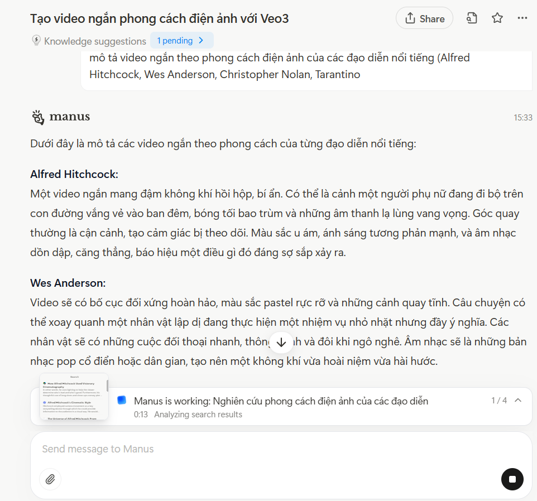
Task: Click the 15:33 message timestamp
Action: (522, 117)
